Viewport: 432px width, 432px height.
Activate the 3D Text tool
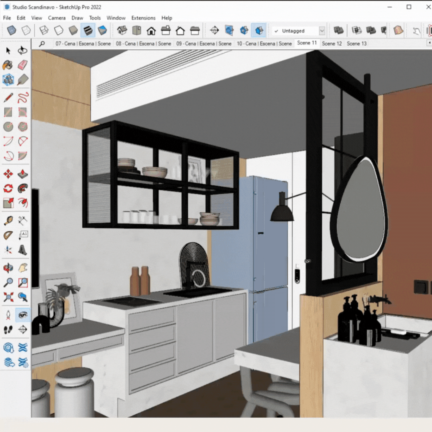(x=23, y=250)
